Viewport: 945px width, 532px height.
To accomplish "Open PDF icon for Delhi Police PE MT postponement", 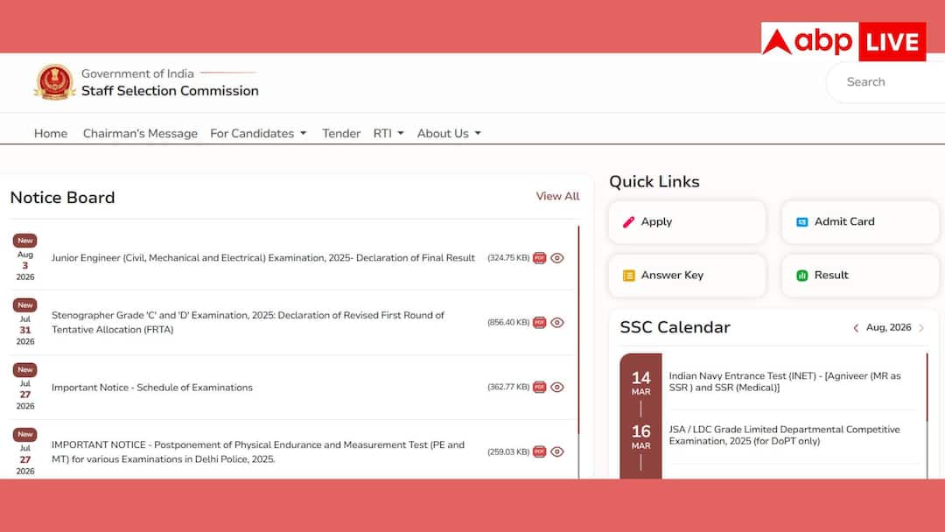I will (x=539, y=451).
